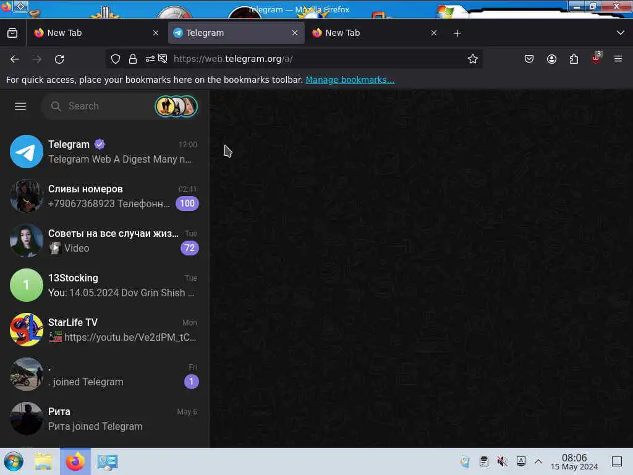633x475 pixels.
Task: Open the verified Telegram chat
Action: click(x=105, y=152)
